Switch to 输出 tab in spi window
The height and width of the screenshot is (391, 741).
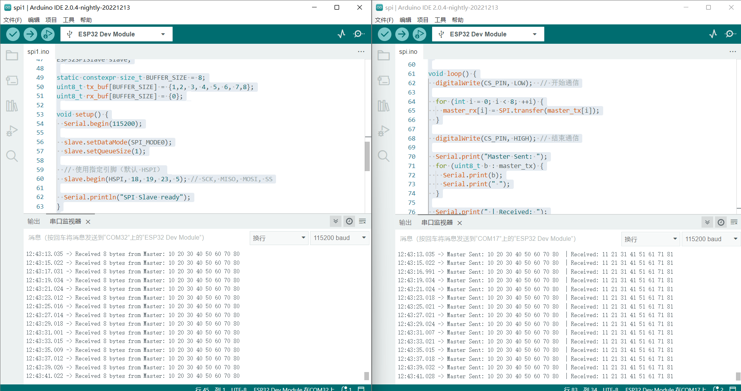pos(405,223)
